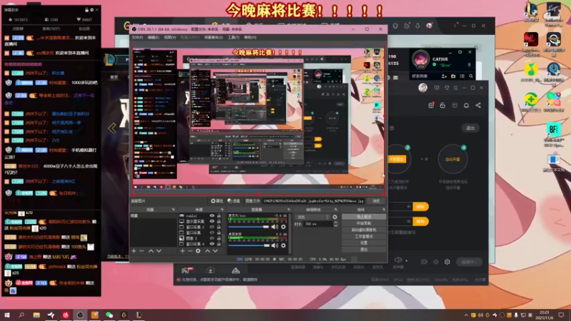This screenshot has height=321, width=571.
Task: Increase transition 时长 duration stepper
Action: coord(335,223)
